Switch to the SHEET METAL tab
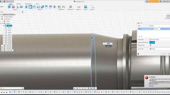This screenshot has width=170, height=95. point(28,4)
